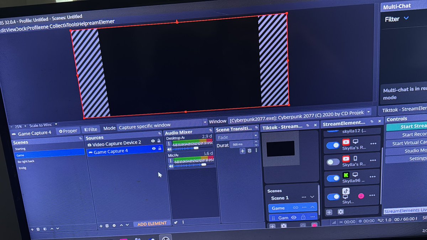Open source properties gear in Sources toolbar
427x240 pixels.
(x=114, y=225)
